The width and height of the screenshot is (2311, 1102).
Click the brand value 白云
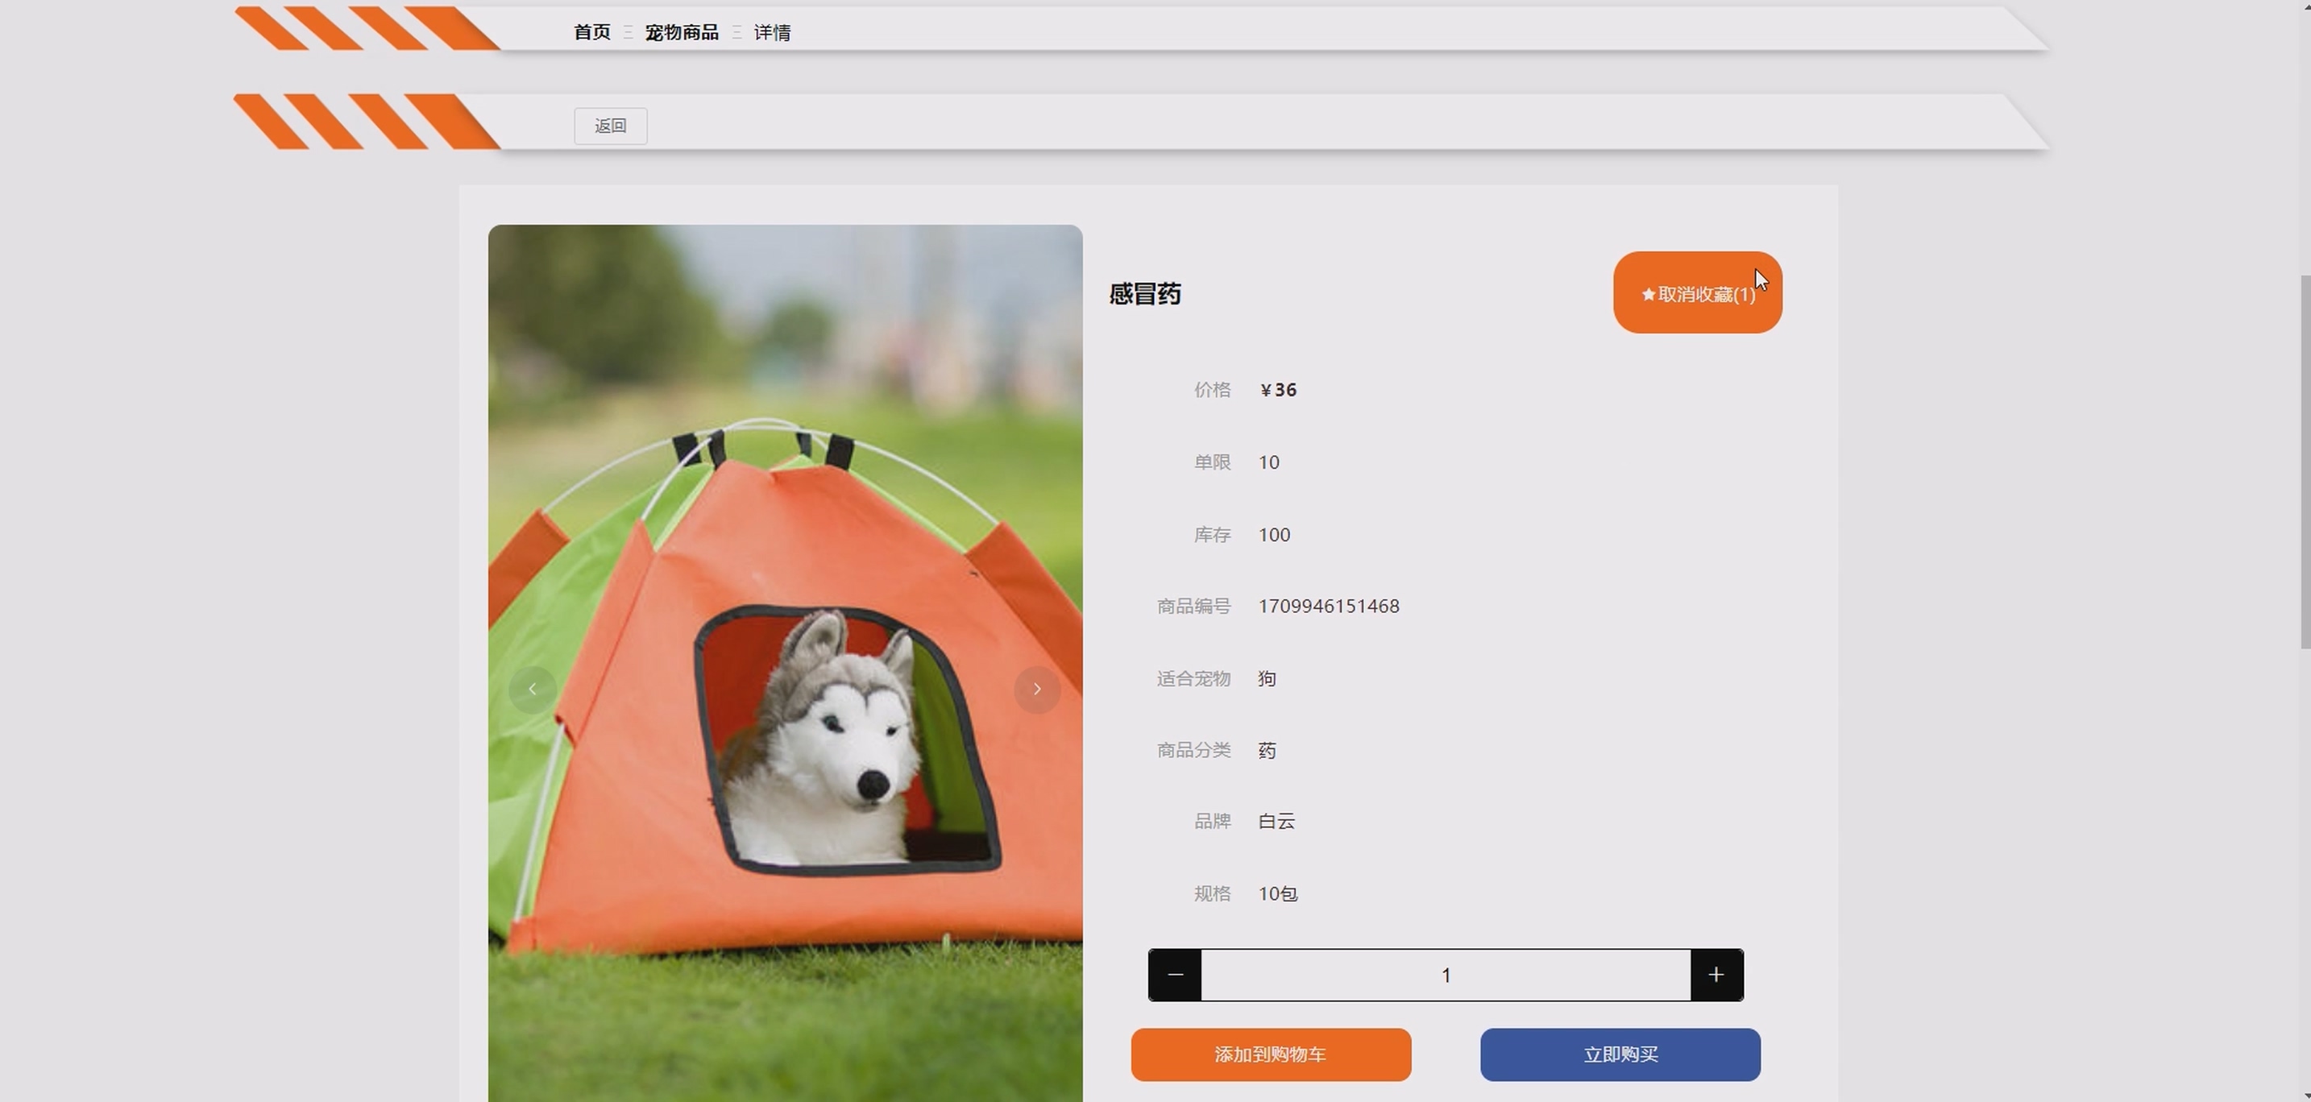click(x=1276, y=822)
